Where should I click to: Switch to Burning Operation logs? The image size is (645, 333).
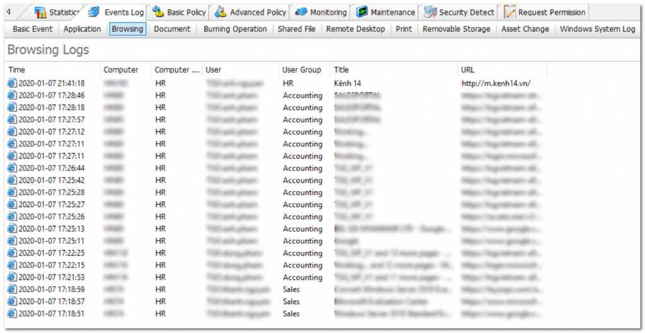[236, 29]
